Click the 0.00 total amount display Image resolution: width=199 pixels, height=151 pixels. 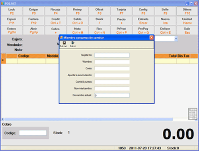[178, 134]
